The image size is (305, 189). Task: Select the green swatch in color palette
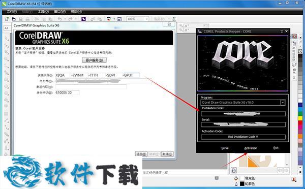point(300,114)
